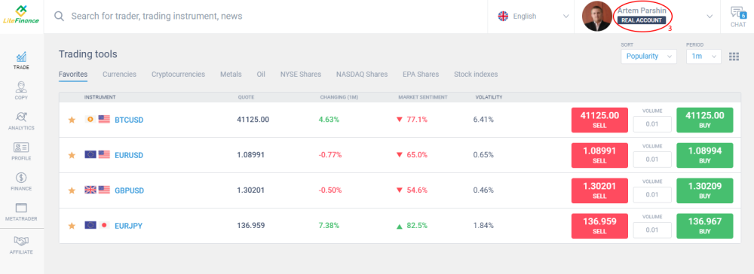Select the NYSE Shares tab

301,75
